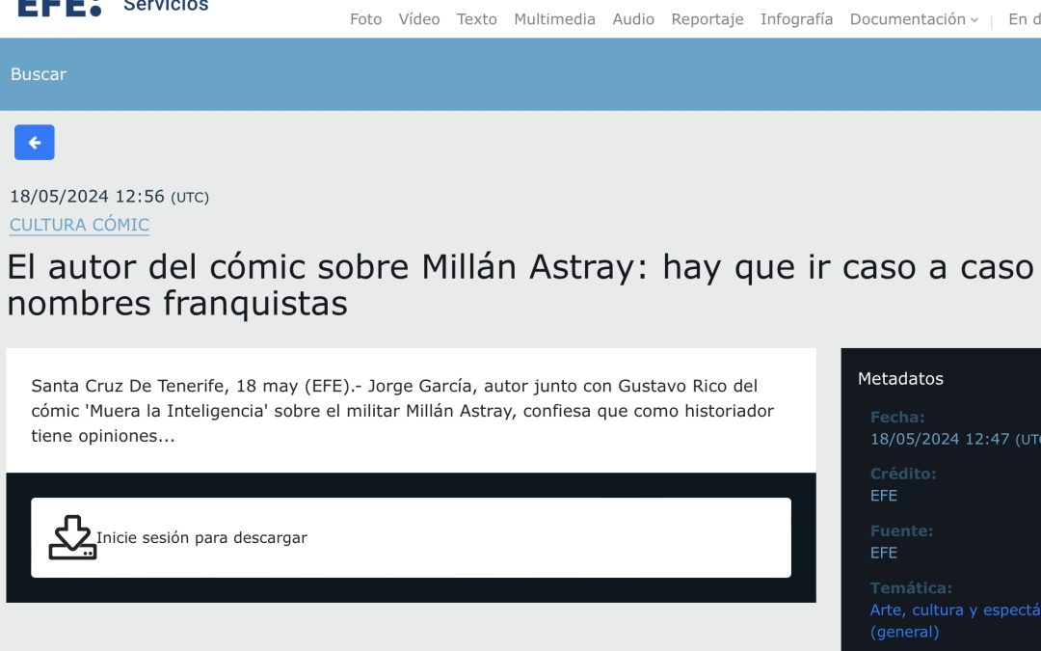
Task: Click the Temática label
Action: [911, 588]
